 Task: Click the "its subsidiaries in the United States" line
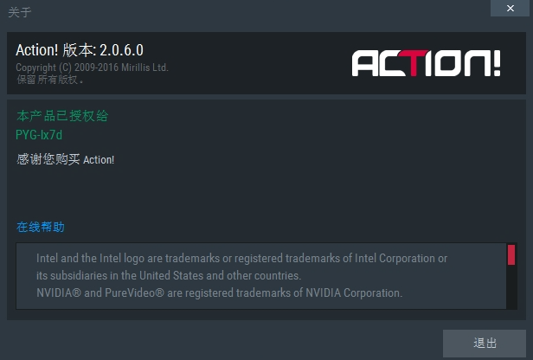coord(168,276)
